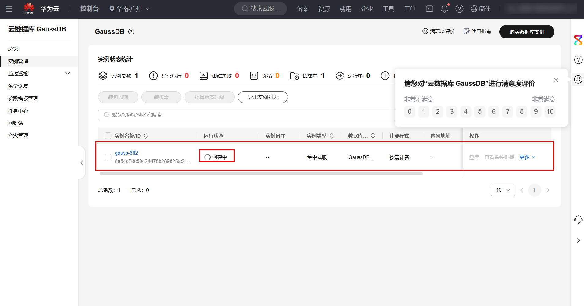Rate satisfaction score 8

pyautogui.click(x=522, y=112)
